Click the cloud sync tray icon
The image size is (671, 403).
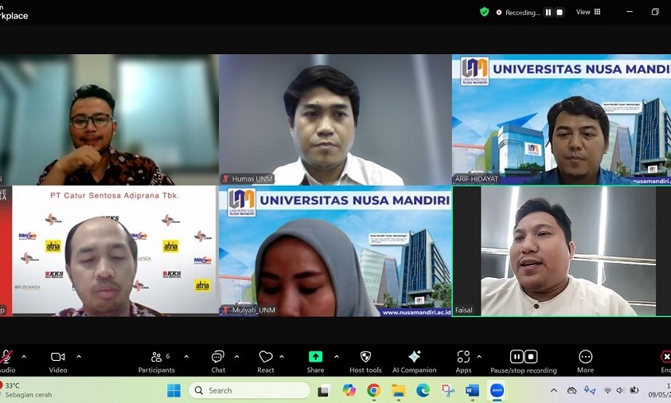(572, 390)
